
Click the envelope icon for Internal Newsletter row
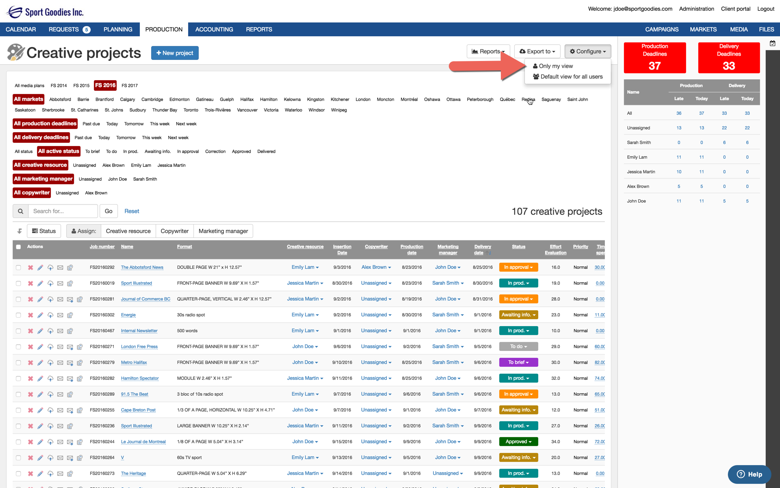coord(60,331)
